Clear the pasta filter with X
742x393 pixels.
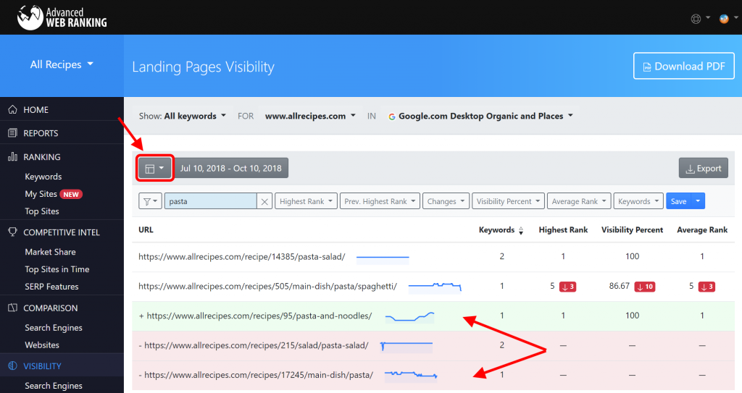[264, 201]
